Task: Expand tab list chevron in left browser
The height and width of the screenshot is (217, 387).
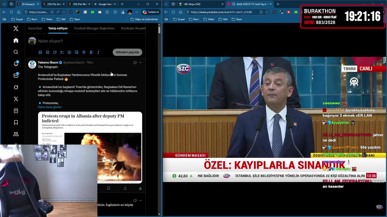Action: click(4, 4)
